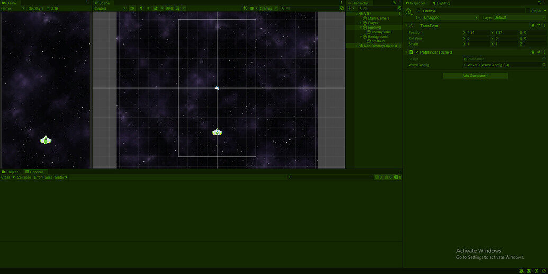This screenshot has width=548, height=274.
Task: Click Position Y field showing 8.27
Action: pos(507,32)
